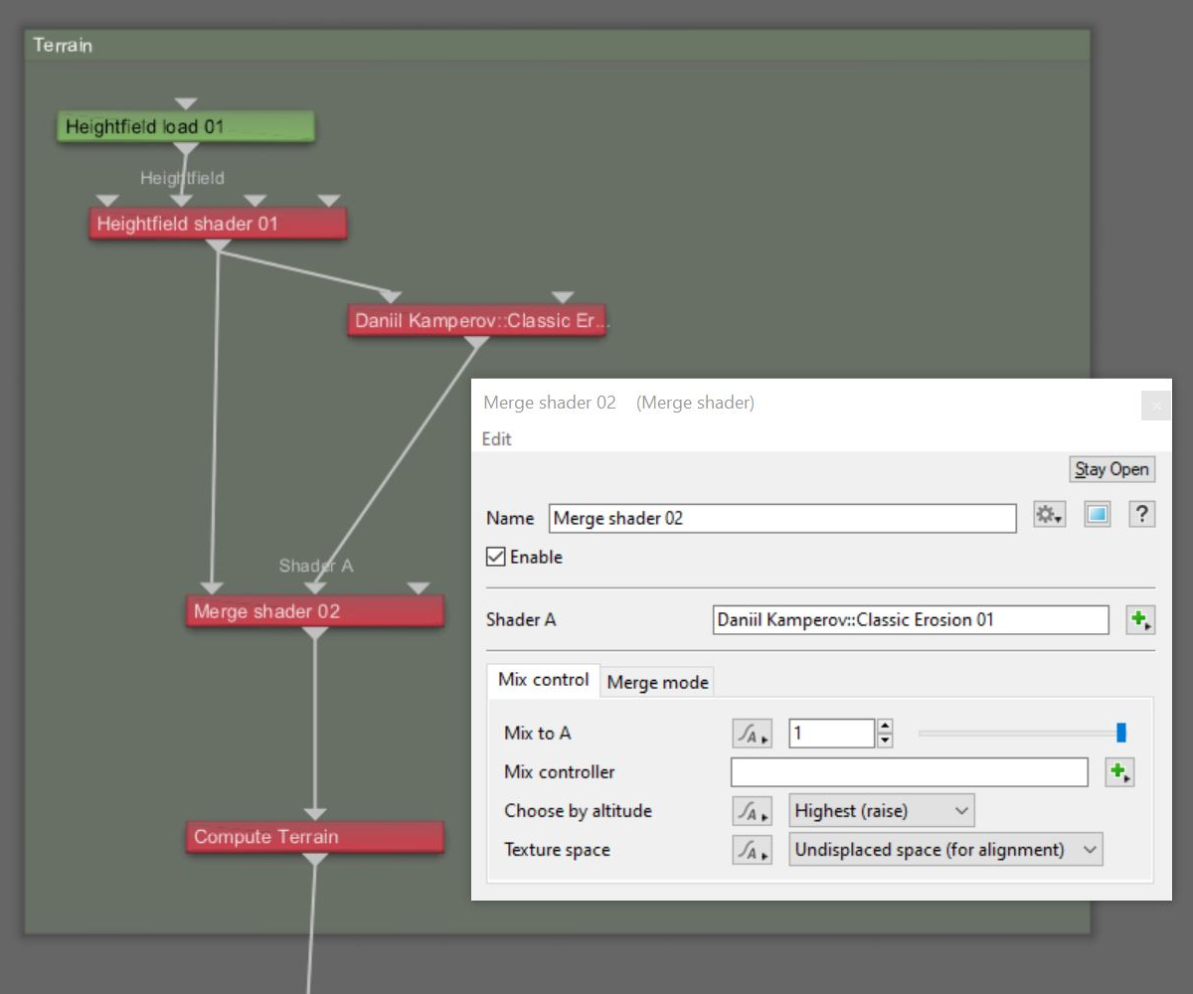The image size is (1193, 994).
Task: Click the Terrain group header label
Action: (x=63, y=46)
